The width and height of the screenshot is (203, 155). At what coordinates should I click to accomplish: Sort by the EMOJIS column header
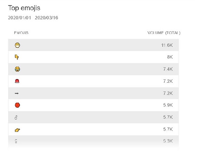coord(21,33)
